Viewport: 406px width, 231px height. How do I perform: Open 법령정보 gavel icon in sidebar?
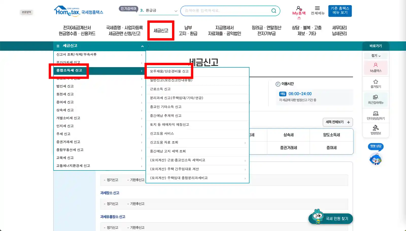376,130
